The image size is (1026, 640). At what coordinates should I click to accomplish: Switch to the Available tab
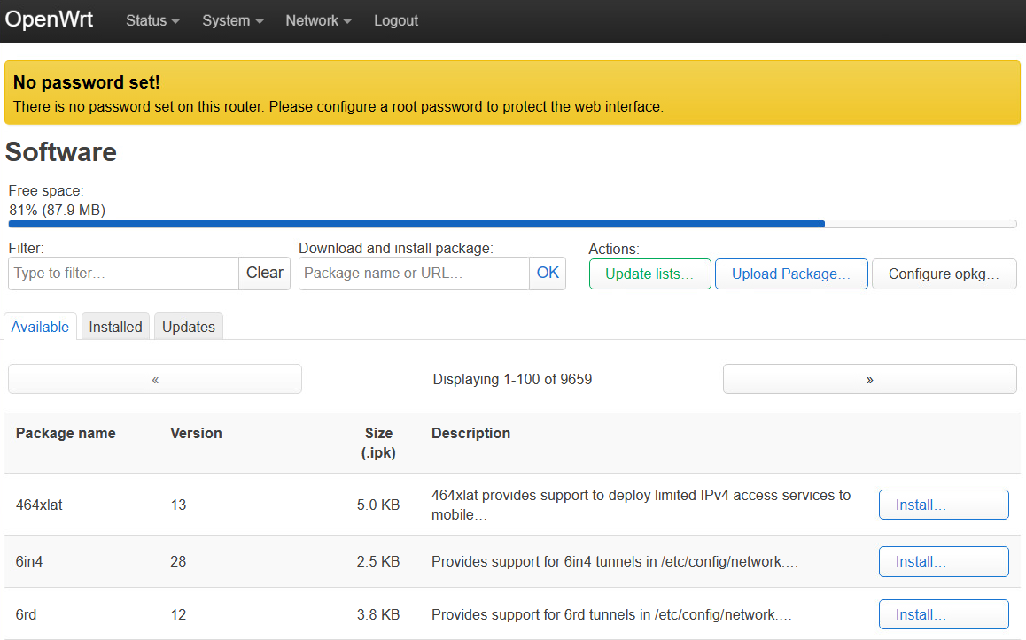(x=40, y=327)
